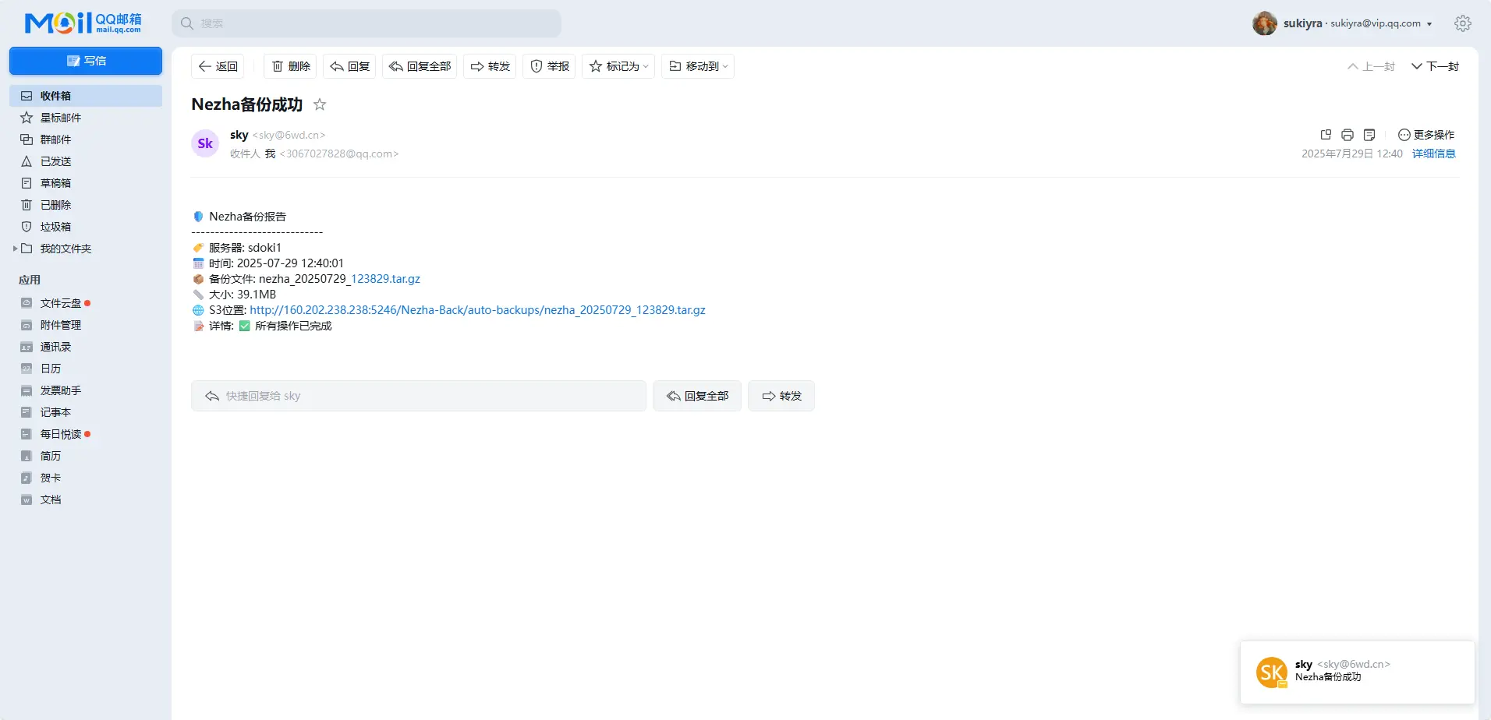Open the 123829.tar.gz backup file link

(385, 279)
